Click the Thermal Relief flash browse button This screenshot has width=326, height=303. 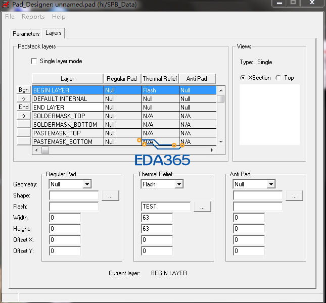coord(202,207)
